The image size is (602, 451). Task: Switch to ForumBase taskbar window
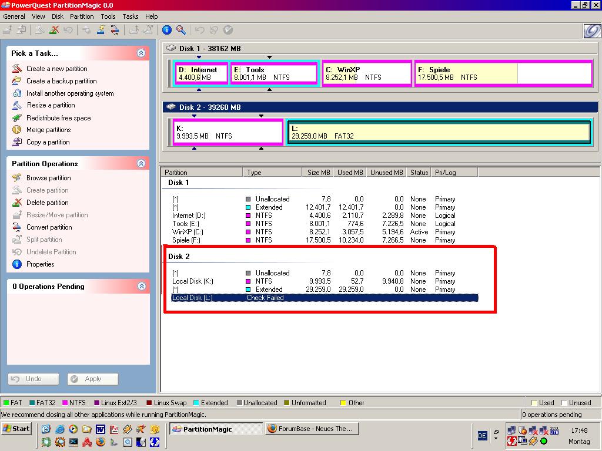click(x=312, y=429)
